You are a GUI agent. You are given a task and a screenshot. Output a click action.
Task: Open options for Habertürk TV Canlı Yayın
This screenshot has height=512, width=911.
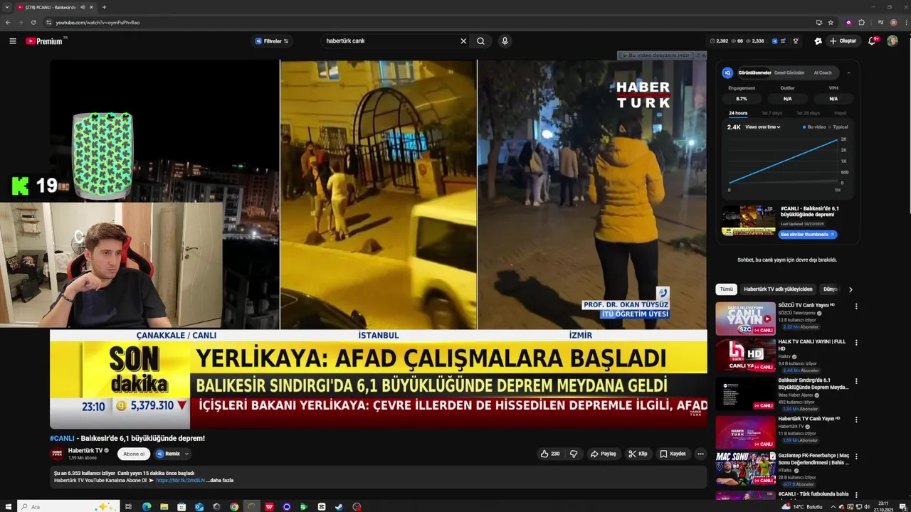pos(856,420)
